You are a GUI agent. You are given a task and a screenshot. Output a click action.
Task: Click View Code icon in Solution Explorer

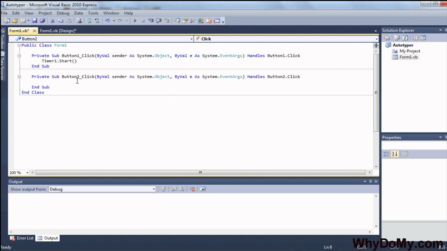pyautogui.click(x=416, y=38)
